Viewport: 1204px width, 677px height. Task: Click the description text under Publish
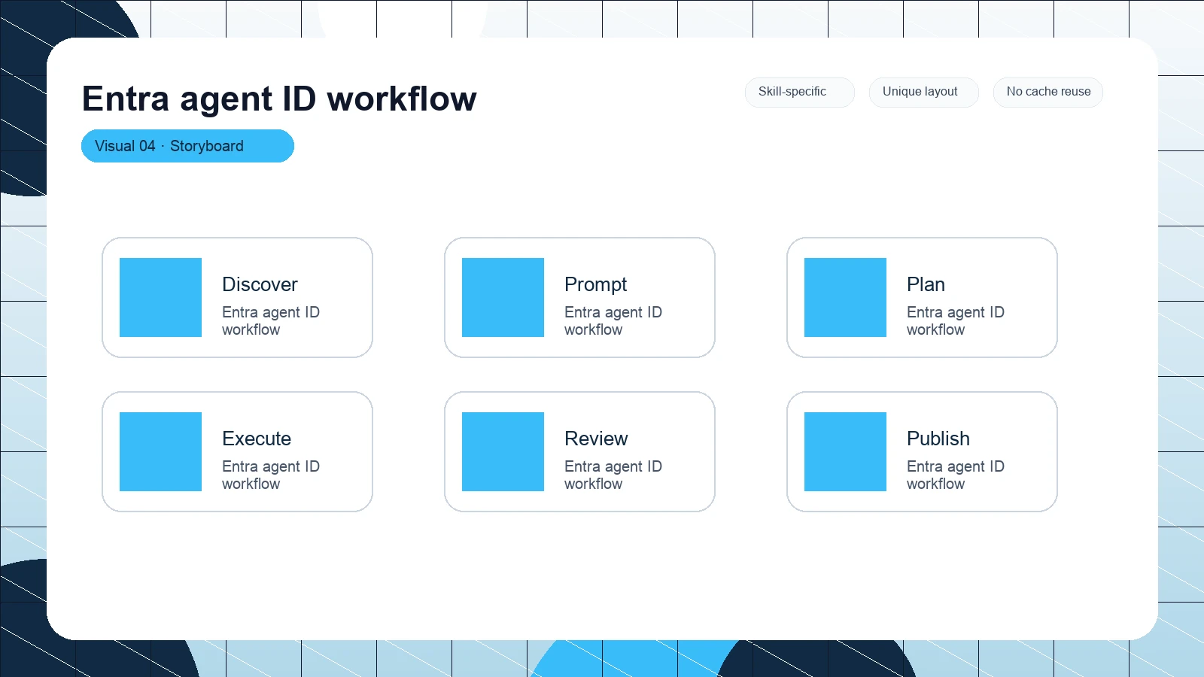956,475
